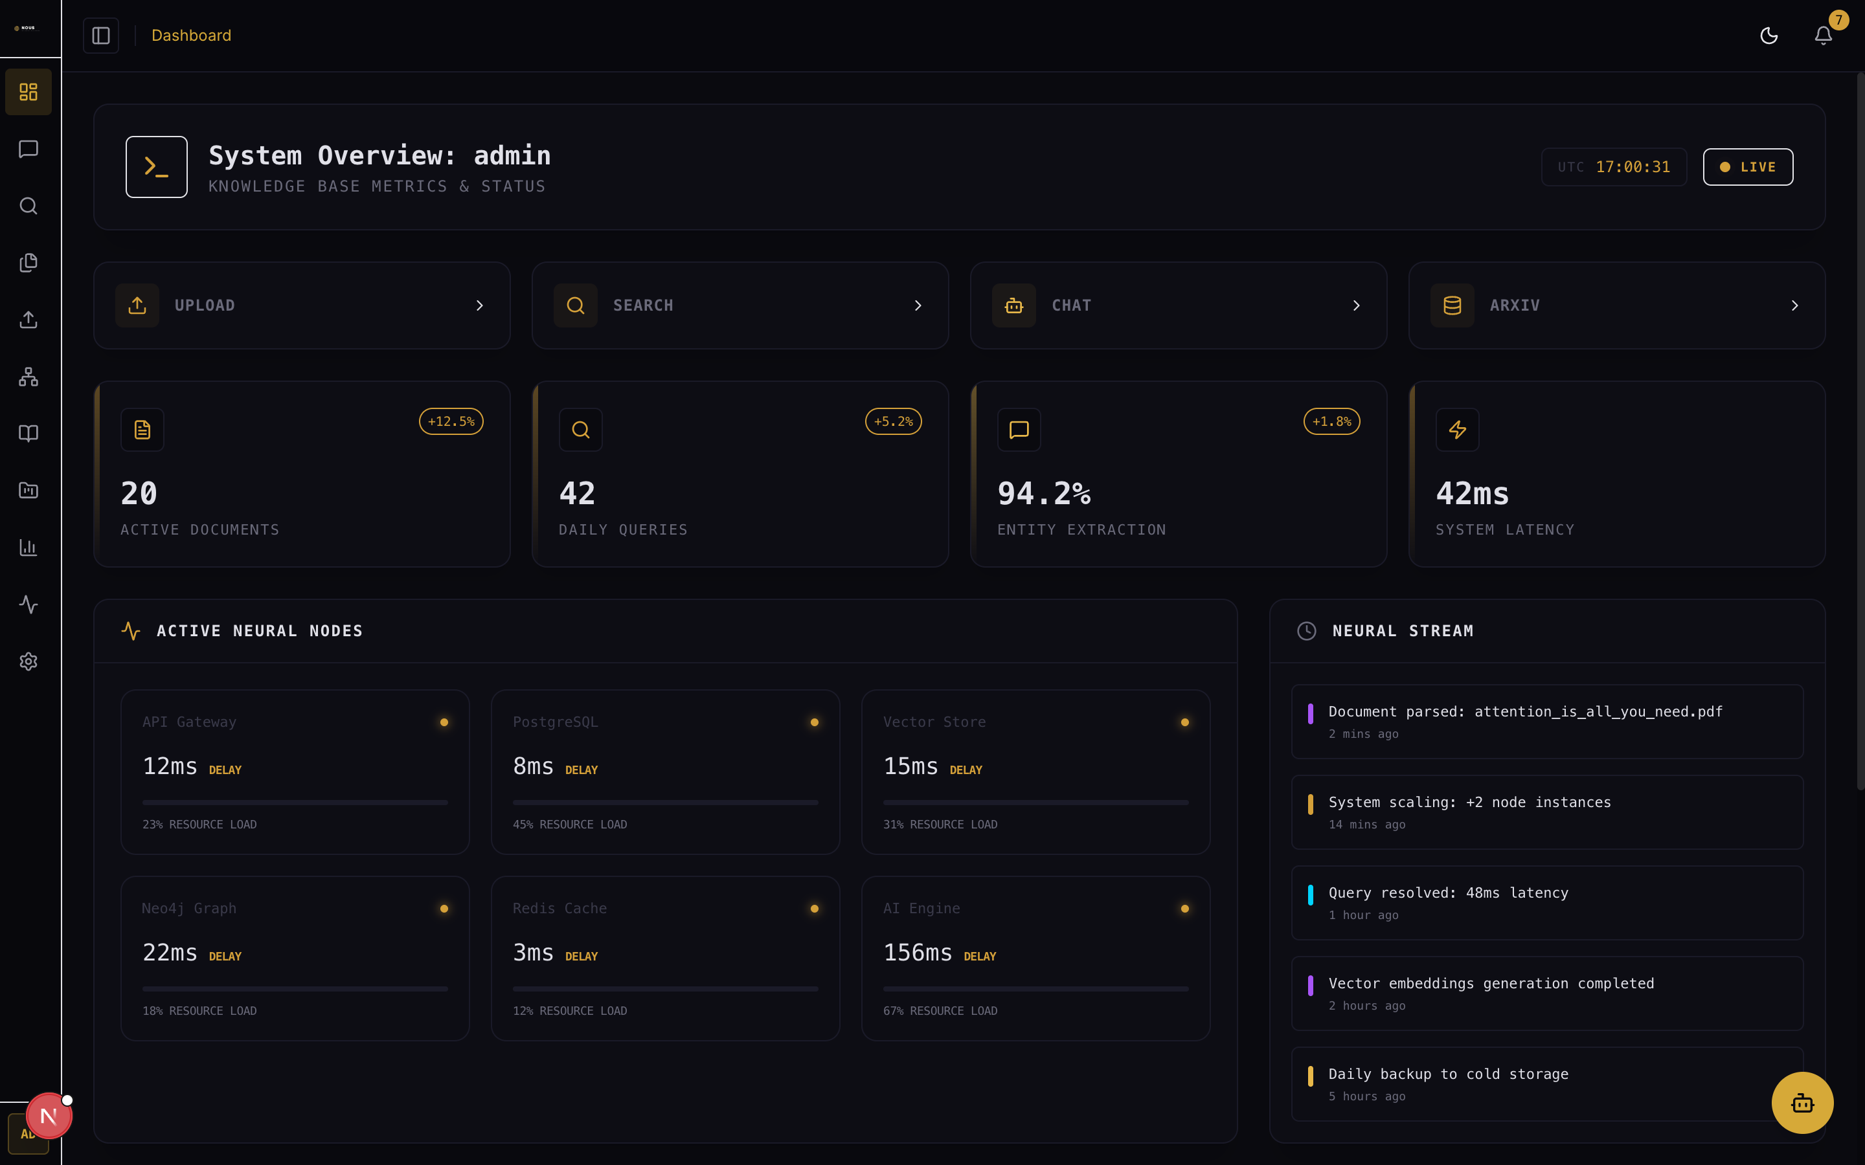Click the search icon on Daily Queries card
The image size is (1865, 1165).
tap(581, 429)
